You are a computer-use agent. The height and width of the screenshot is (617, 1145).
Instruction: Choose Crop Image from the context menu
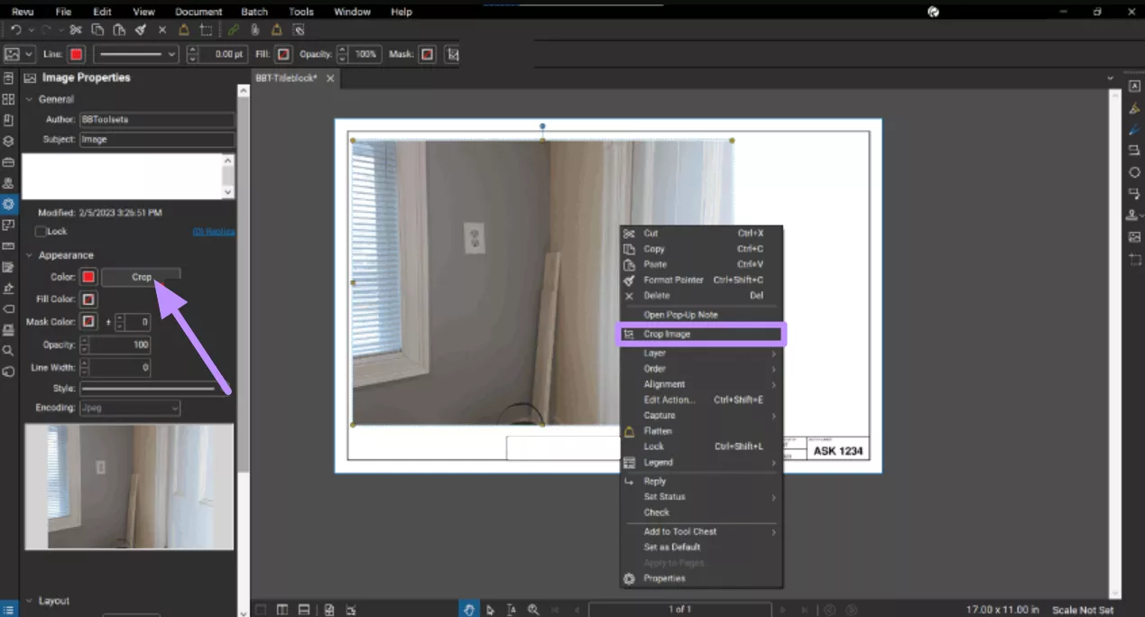pyautogui.click(x=701, y=334)
